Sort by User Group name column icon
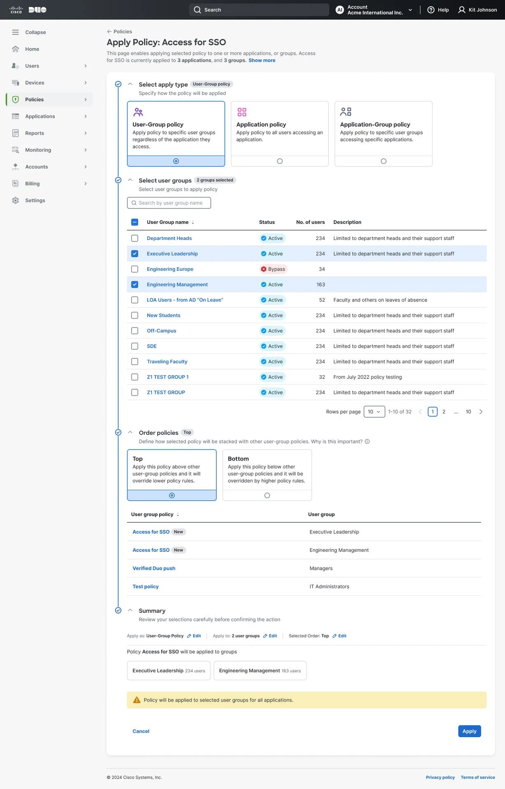This screenshot has width=505, height=789. coord(193,222)
